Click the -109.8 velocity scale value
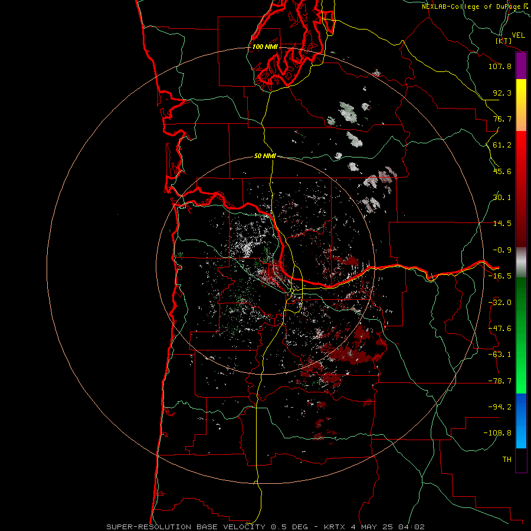This screenshot has height=531, width=531. [x=497, y=433]
